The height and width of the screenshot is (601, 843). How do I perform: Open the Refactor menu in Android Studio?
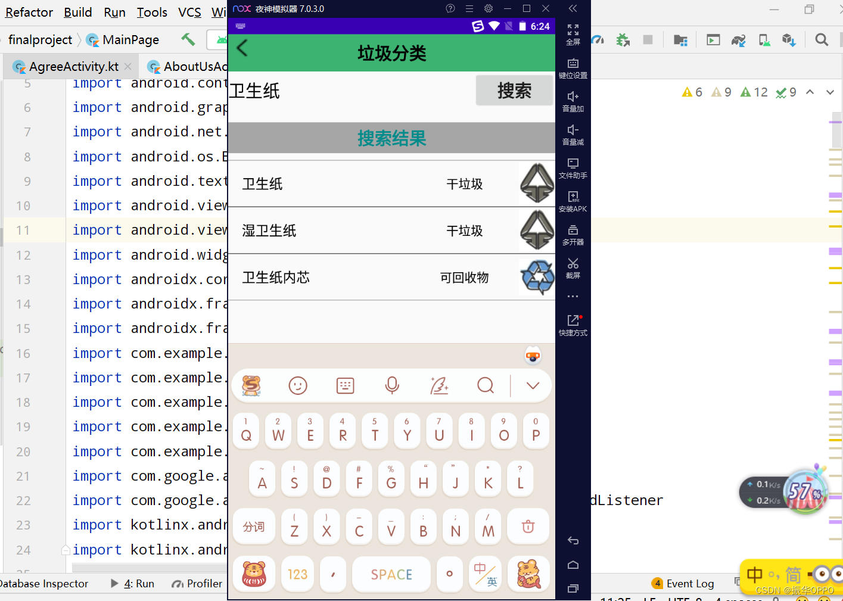29,12
